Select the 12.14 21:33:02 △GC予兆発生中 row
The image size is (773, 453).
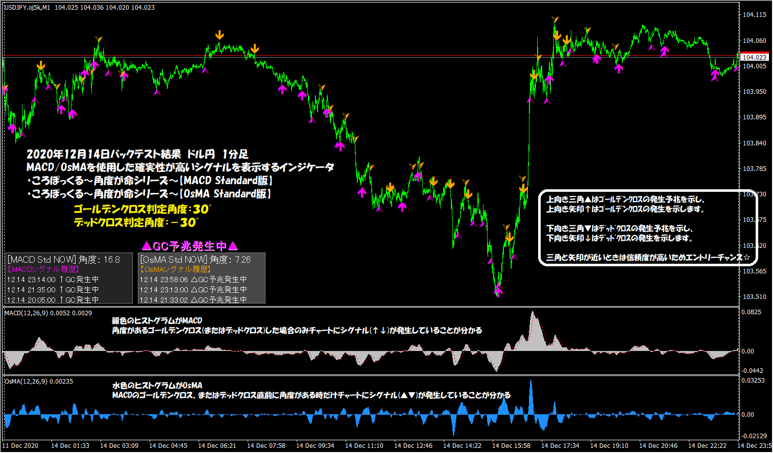coord(193,300)
